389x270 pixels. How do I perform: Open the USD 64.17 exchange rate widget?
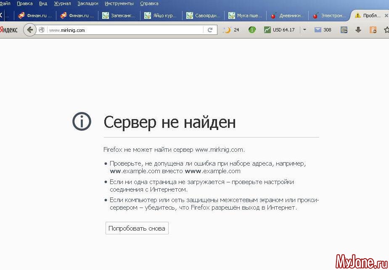[279, 30]
